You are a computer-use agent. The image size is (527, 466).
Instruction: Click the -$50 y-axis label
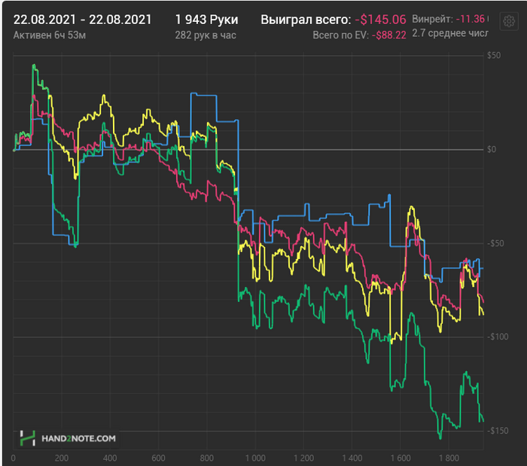click(495, 243)
